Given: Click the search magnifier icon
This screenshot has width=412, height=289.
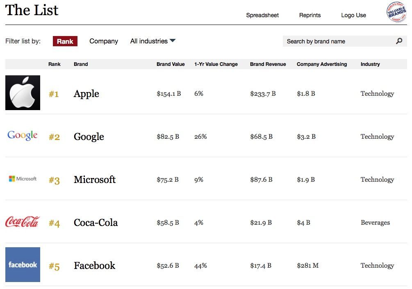Looking at the screenshot, I should coord(399,41).
